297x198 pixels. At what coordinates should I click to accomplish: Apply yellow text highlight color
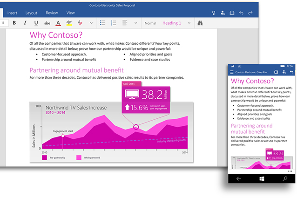tap(69, 23)
